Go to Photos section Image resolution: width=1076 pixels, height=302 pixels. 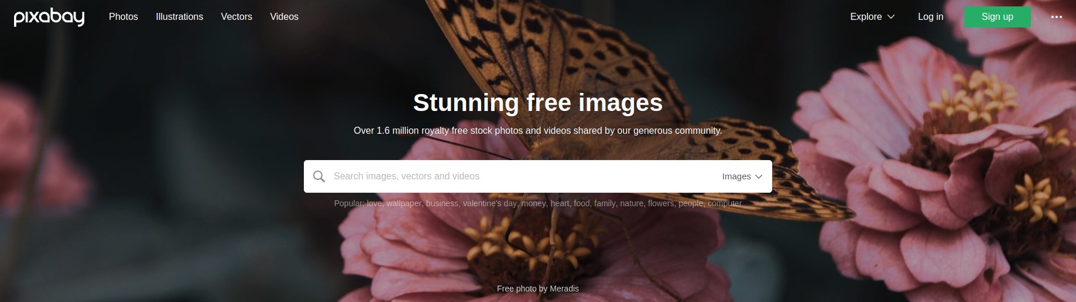124,17
